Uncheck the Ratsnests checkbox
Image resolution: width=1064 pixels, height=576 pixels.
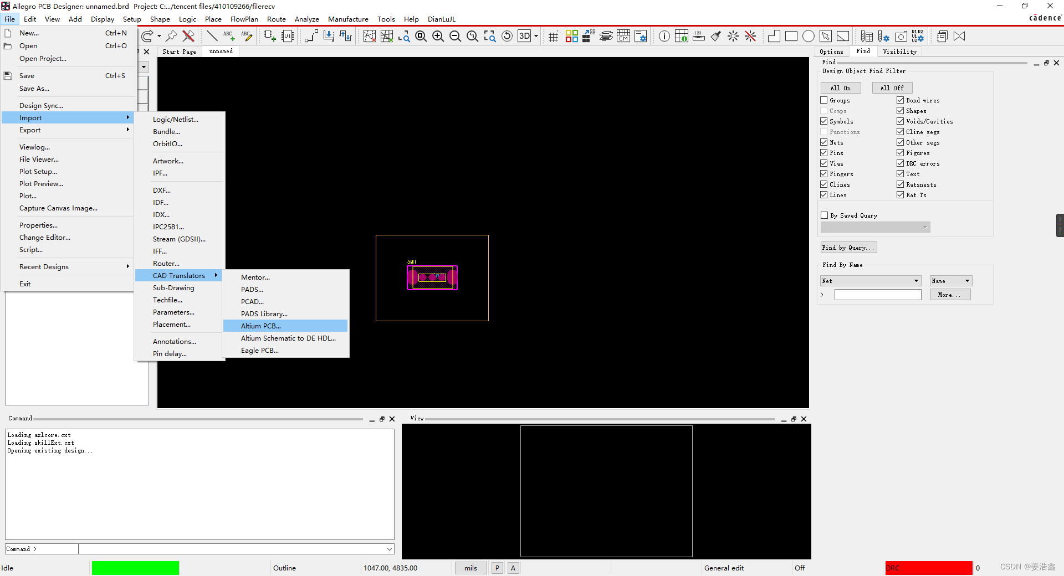[901, 184]
